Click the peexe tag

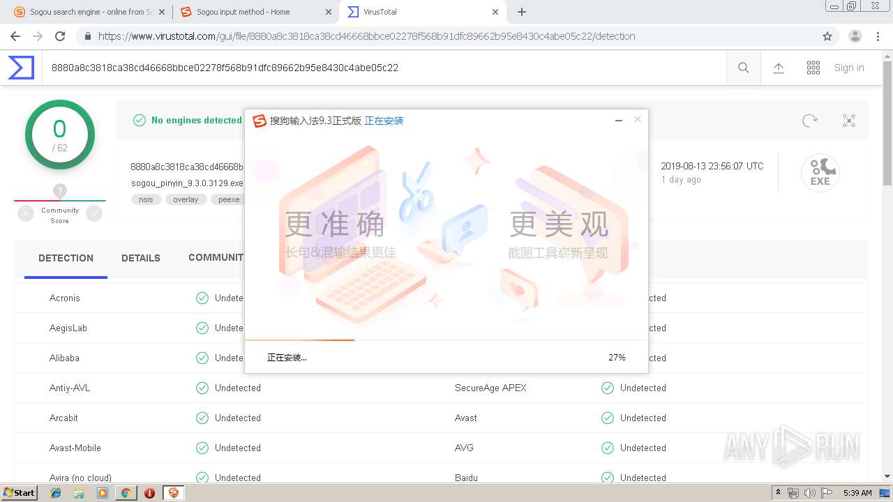229,199
